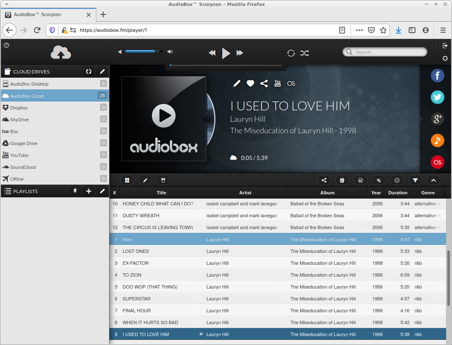Screen dimensions: 452x345
Task: Share on Twitter
Action: [437, 97]
